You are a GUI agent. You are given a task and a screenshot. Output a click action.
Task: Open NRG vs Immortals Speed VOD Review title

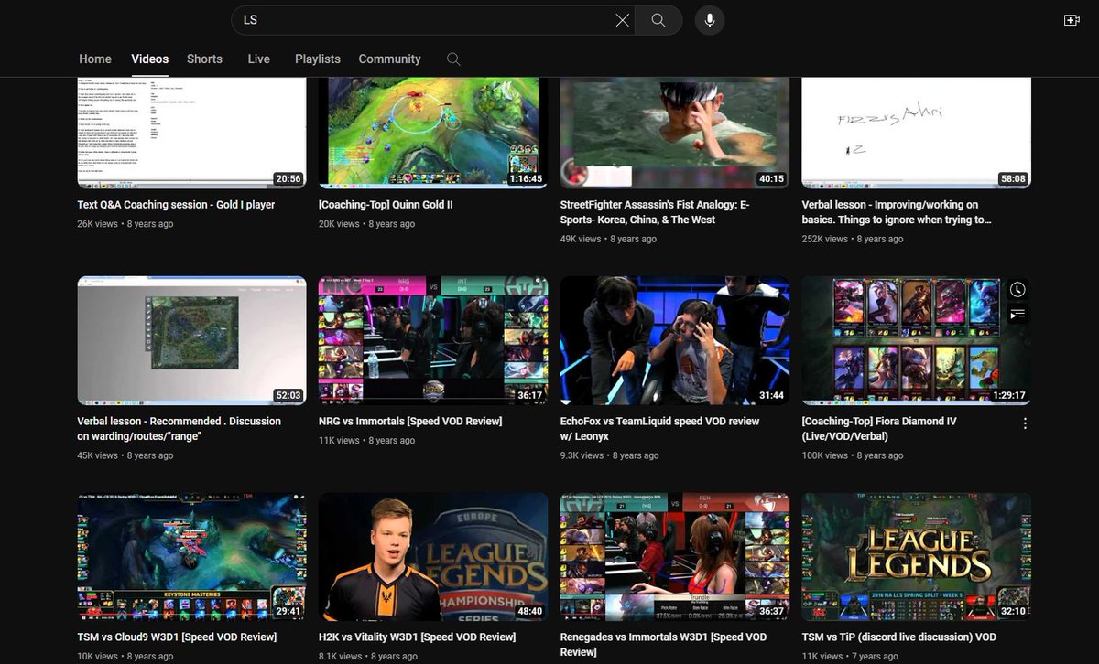410,421
